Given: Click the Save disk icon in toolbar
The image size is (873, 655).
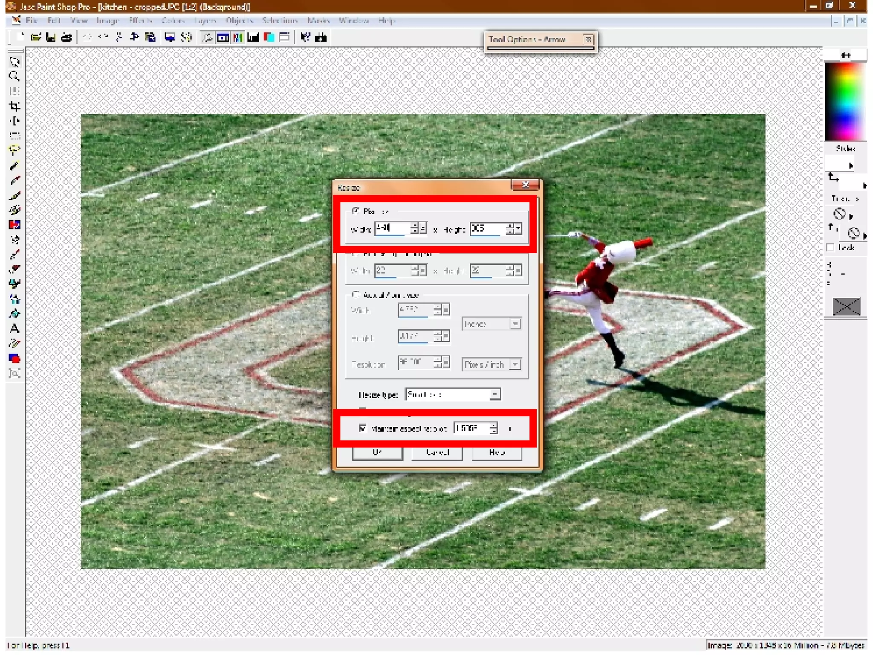Looking at the screenshot, I should [x=51, y=38].
